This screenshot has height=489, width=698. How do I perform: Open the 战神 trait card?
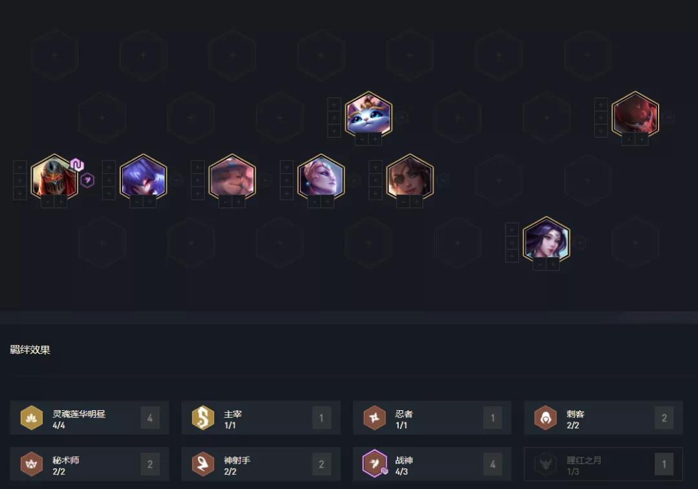[432, 464]
